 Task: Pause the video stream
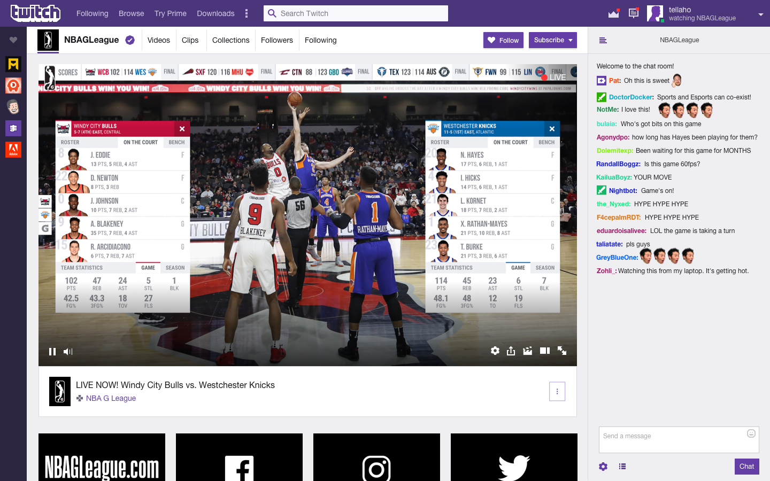coord(52,351)
